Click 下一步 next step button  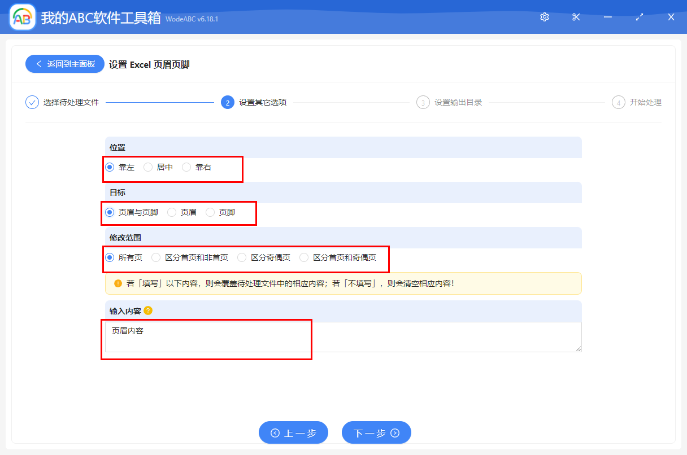tap(376, 433)
